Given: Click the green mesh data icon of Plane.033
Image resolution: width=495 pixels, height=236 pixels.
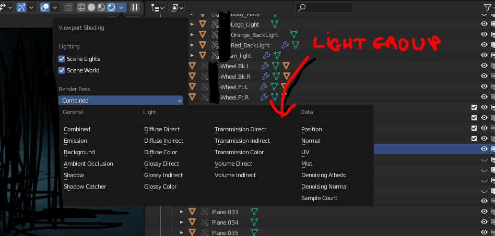Looking at the screenshot, I should pyautogui.click(x=254, y=212).
